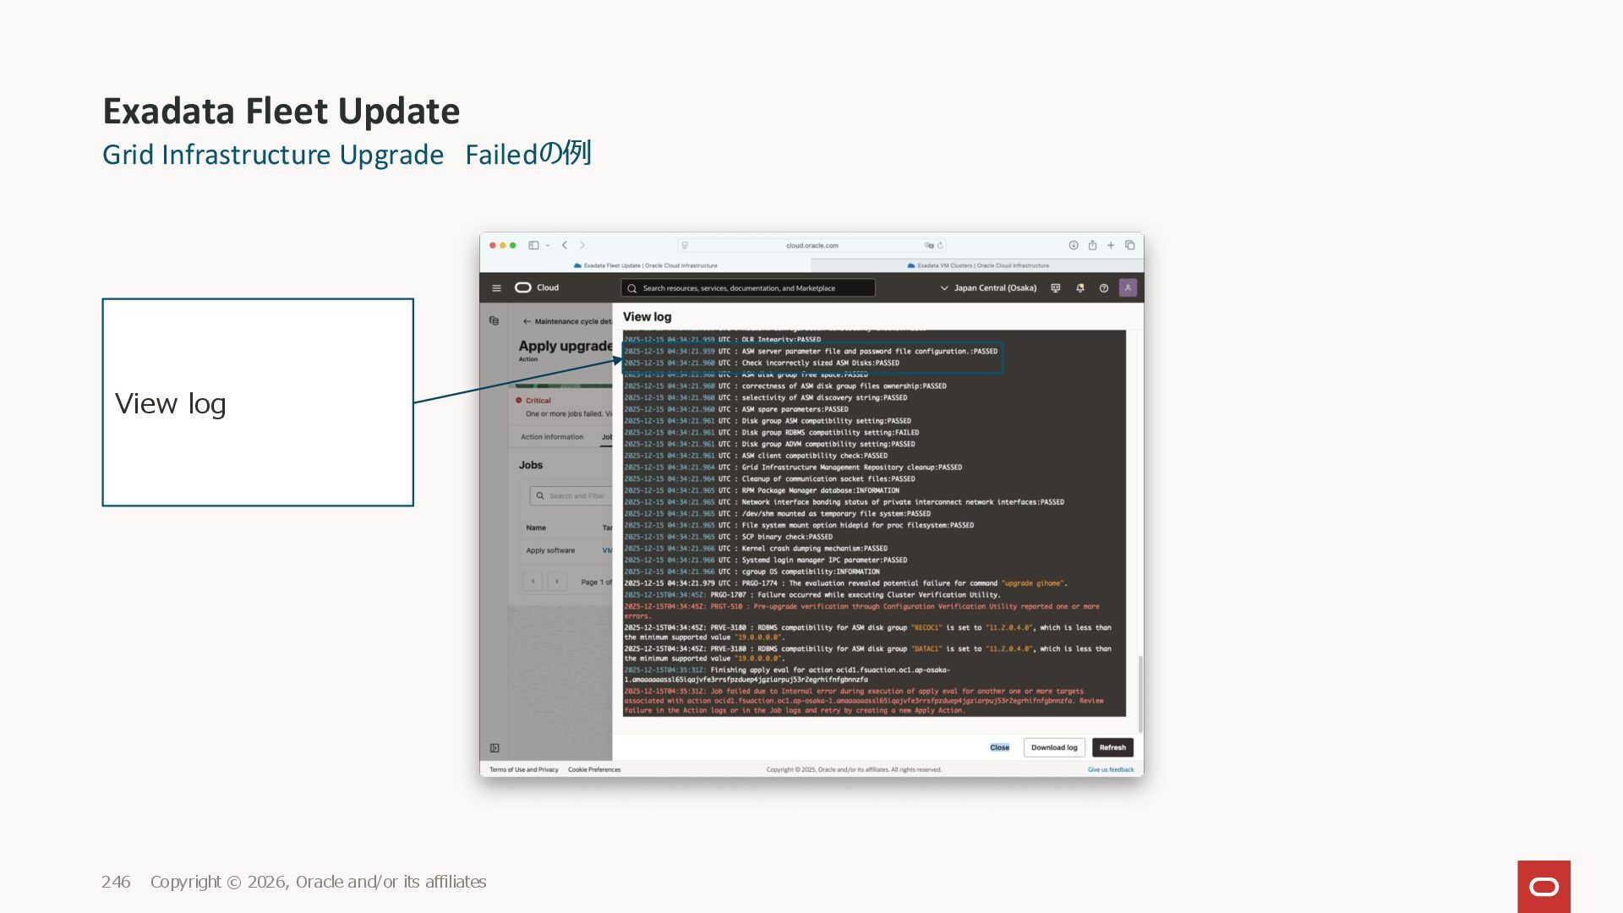1623x913 pixels.
Task: Open a new Safari tab with plus icon
Action: pyautogui.click(x=1111, y=245)
